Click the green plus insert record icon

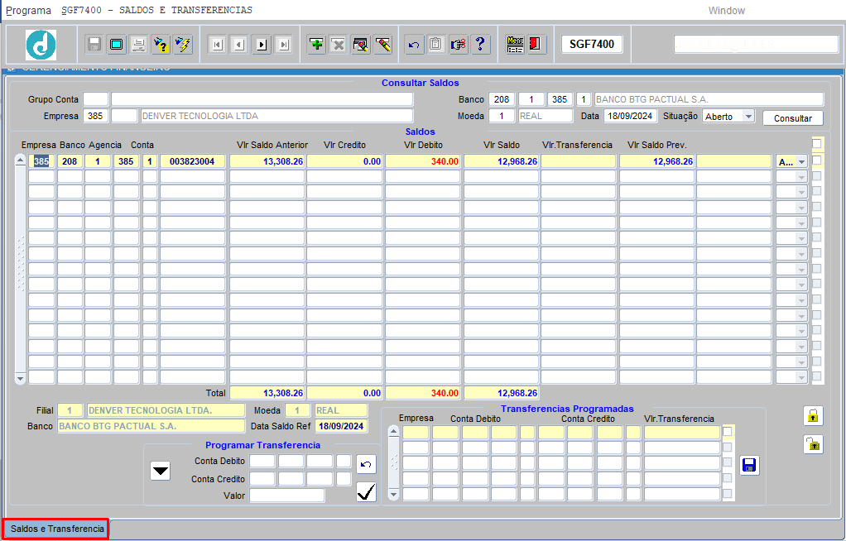(317, 44)
